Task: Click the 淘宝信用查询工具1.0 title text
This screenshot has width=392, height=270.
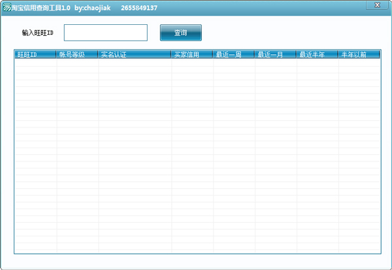Action: click(41, 8)
